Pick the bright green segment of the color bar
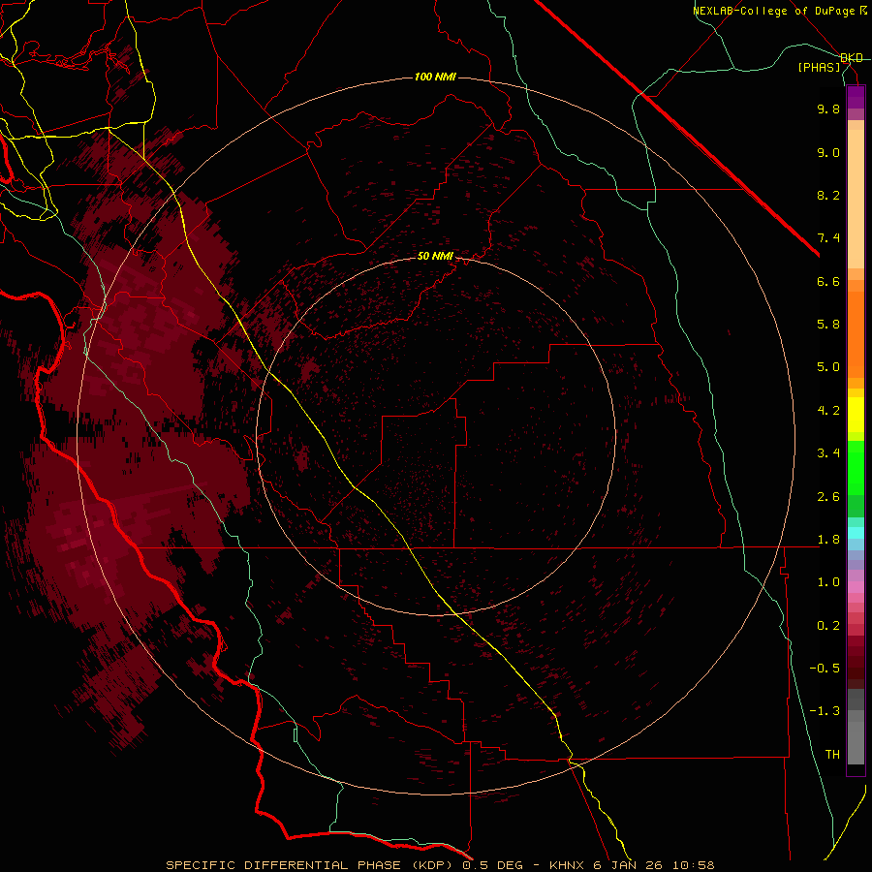 point(856,468)
